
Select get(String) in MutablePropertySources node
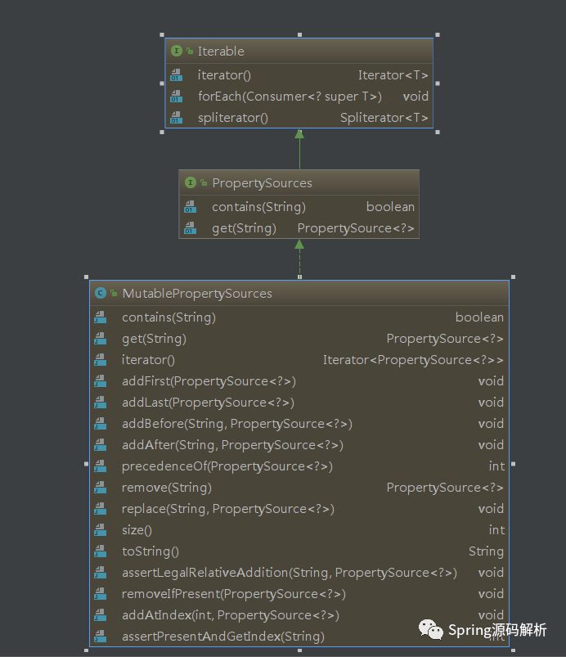[x=154, y=339]
